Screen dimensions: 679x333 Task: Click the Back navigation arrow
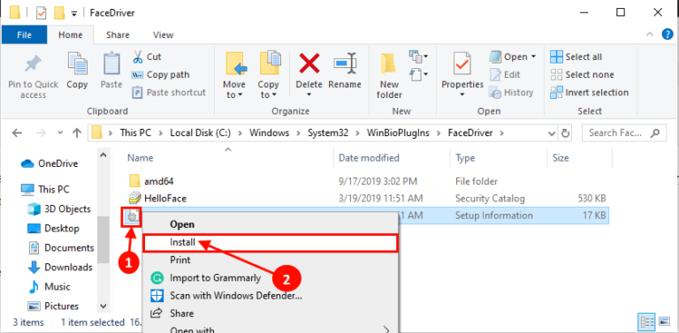[18, 132]
